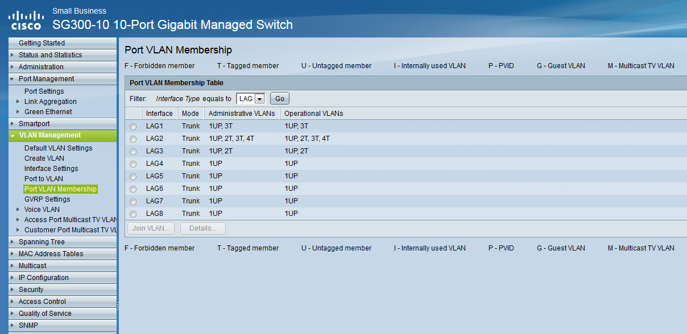The height and width of the screenshot is (334, 687).
Task: Open VLAN Interface Settings link
Action: pyautogui.click(x=51, y=169)
